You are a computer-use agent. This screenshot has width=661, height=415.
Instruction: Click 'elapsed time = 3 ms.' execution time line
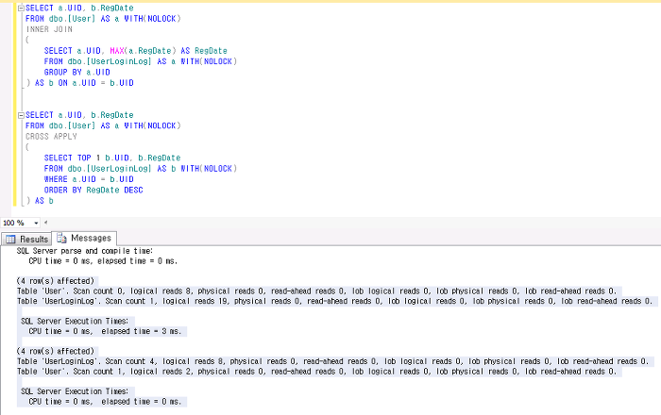[x=105, y=331]
